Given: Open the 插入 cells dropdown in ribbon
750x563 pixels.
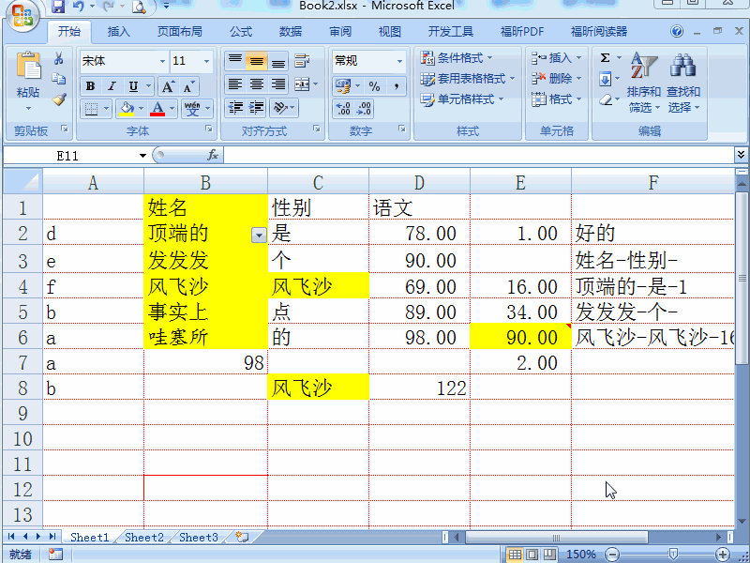Looking at the screenshot, I should coord(556,58).
